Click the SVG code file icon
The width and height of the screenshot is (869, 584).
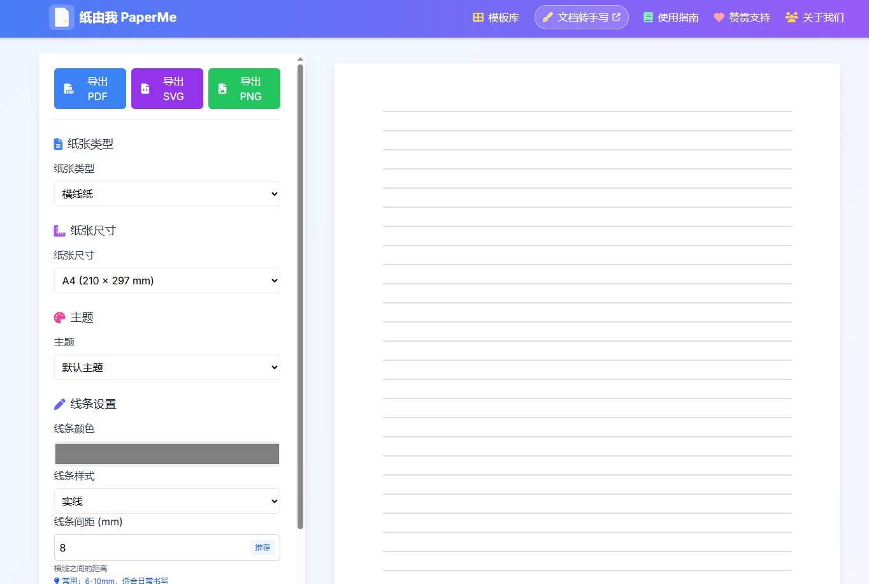click(x=145, y=89)
